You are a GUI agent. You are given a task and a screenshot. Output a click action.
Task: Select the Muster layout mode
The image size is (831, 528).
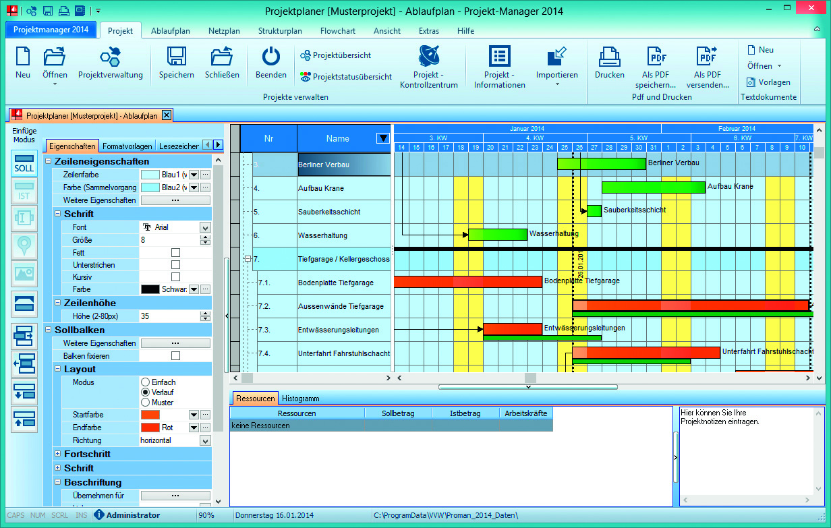[x=145, y=403]
